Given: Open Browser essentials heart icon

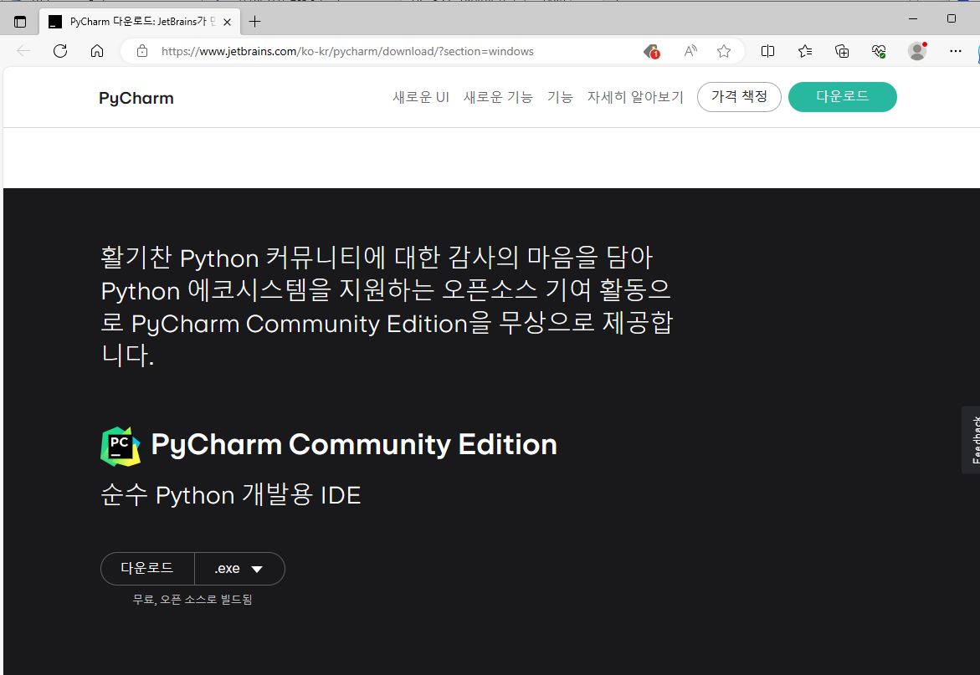Looking at the screenshot, I should 879,51.
